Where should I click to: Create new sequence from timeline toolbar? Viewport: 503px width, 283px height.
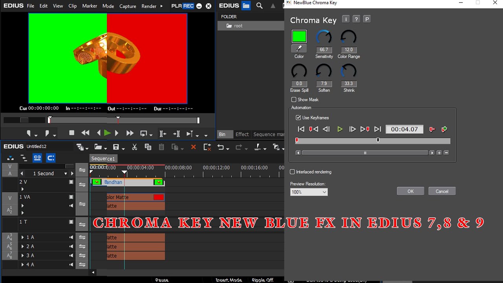[x=80, y=147]
